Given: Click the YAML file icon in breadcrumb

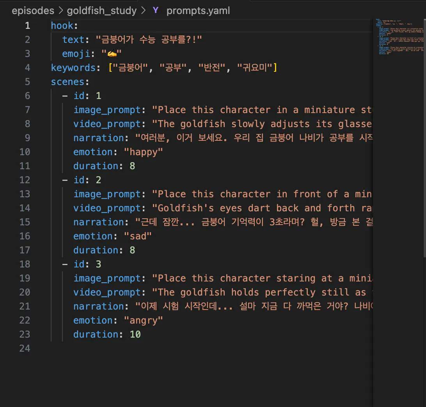Looking at the screenshot, I should (156, 11).
